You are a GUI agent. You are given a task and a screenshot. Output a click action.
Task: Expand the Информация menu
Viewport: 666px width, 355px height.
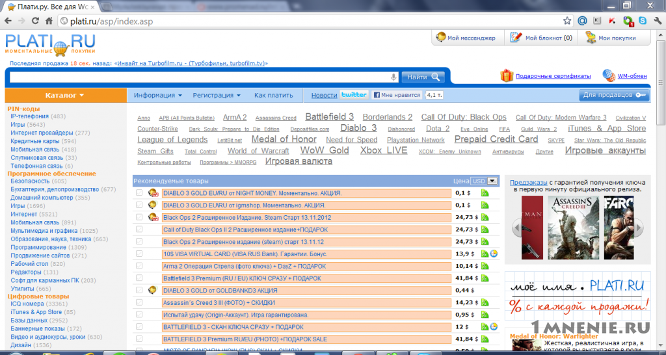tap(158, 95)
